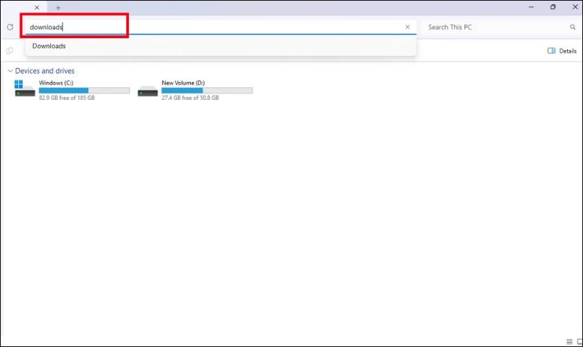Image resolution: width=583 pixels, height=347 pixels.
Task: Click the New Volume (D:) usage bar
Action: point(207,90)
